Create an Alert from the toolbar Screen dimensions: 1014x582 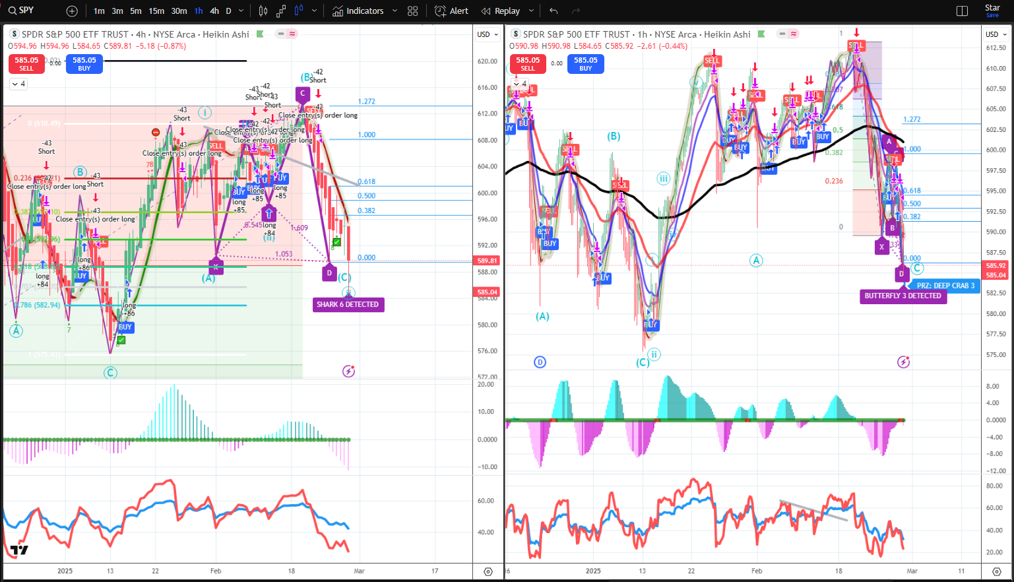pyautogui.click(x=451, y=11)
